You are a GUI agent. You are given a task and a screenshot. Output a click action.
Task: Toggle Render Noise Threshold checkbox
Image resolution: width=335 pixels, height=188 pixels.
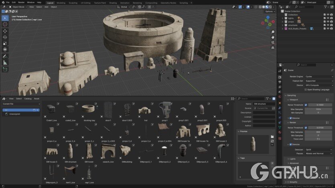click(306, 127)
